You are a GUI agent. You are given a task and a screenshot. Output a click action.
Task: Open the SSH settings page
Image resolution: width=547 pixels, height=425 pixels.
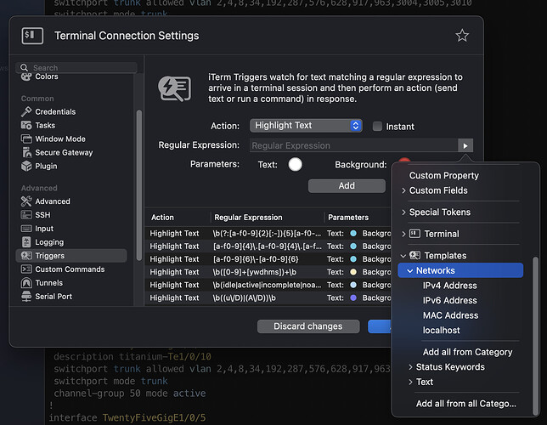tap(42, 215)
